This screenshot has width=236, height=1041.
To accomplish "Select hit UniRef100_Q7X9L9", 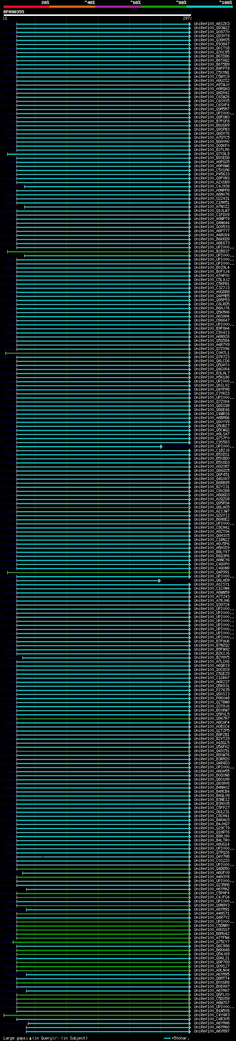I will [x=212, y=154].
